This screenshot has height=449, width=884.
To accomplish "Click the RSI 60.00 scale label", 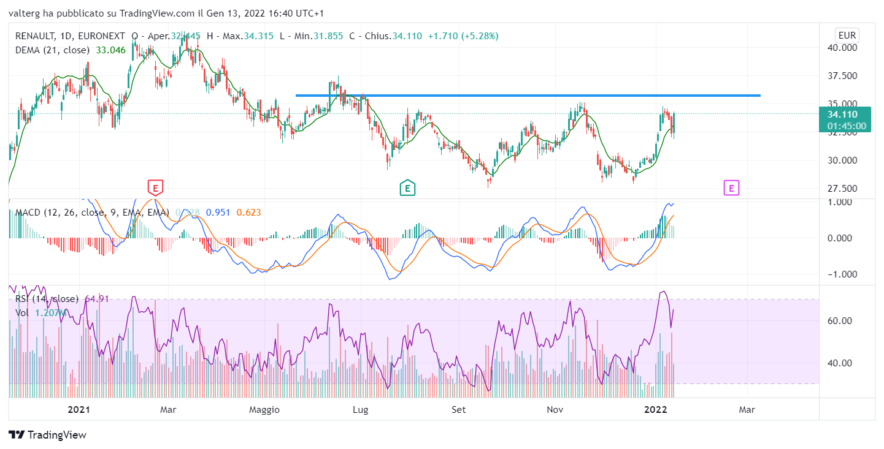I will [x=840, y=320].
